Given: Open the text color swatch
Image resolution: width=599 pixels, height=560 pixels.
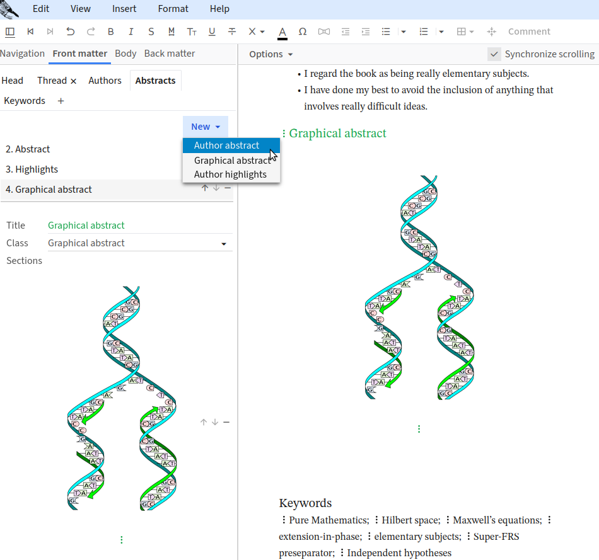Looking at the screenshot, I should coord(282,31).
